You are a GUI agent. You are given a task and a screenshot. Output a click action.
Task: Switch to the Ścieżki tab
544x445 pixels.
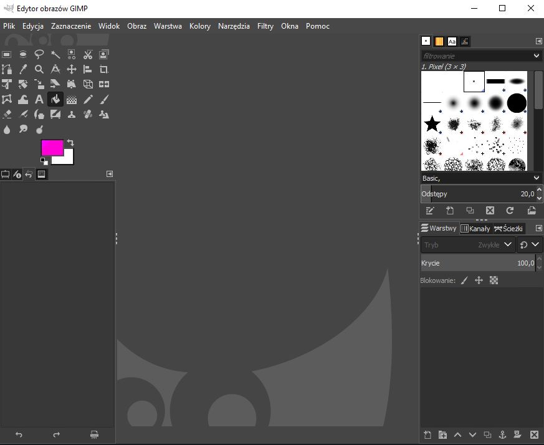click(508, 228)
